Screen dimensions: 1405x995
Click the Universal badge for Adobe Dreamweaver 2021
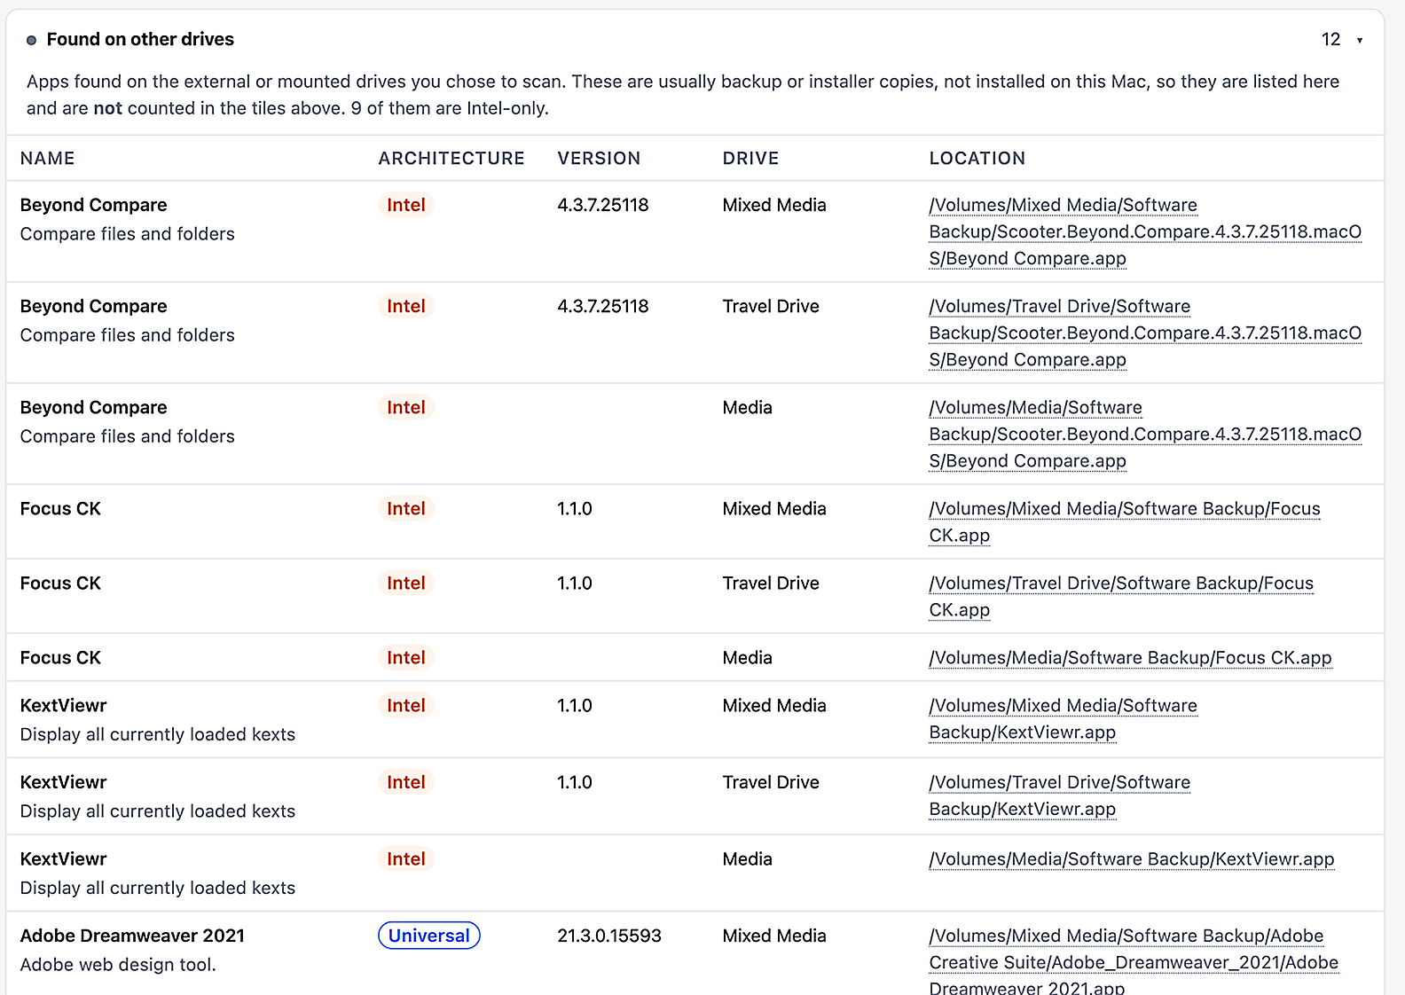pyautogui.click(x=429, y=936)
